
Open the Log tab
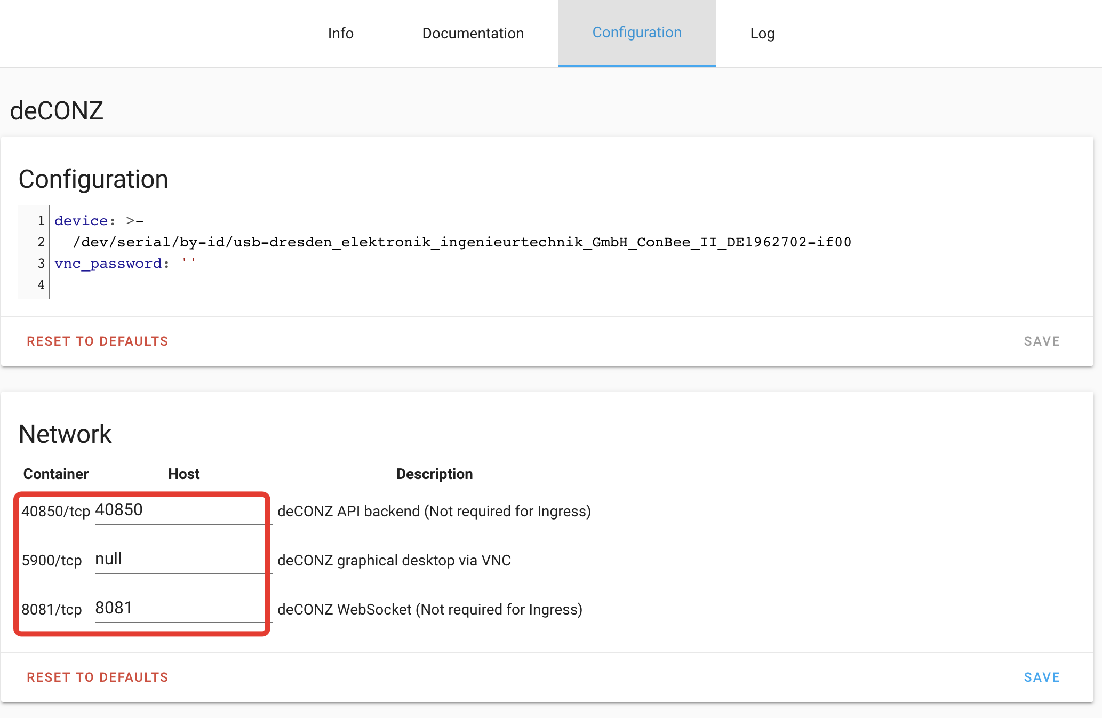pos(762,33)
